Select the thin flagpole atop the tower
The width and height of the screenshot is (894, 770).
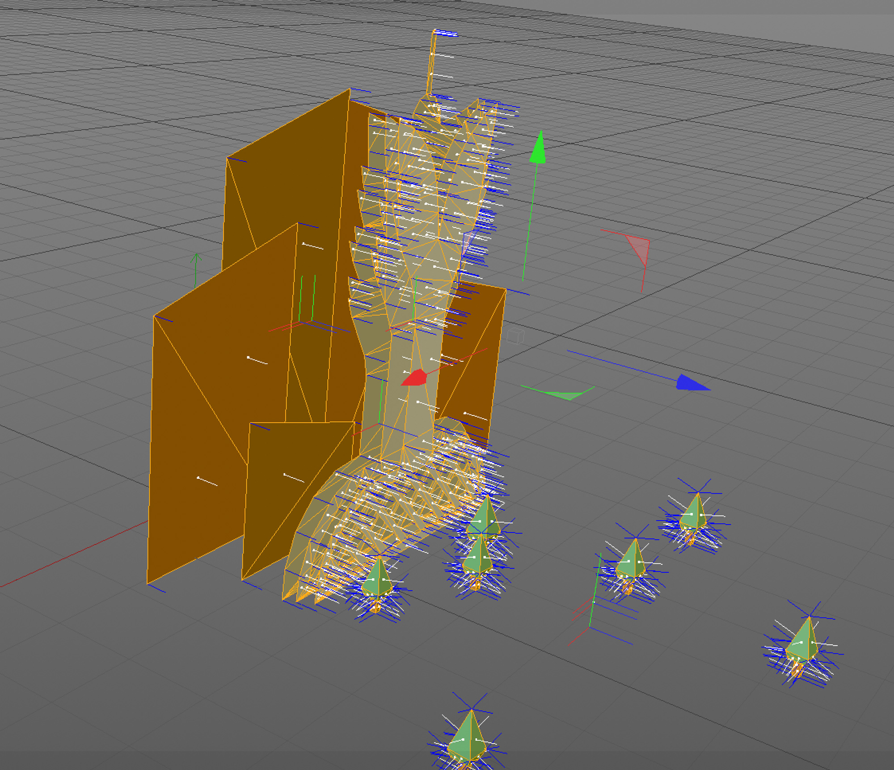pyautogui.click(x=431, y=63)
